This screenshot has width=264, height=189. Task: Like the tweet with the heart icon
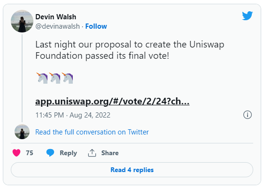pyautogui.click(x=16, y=153)
